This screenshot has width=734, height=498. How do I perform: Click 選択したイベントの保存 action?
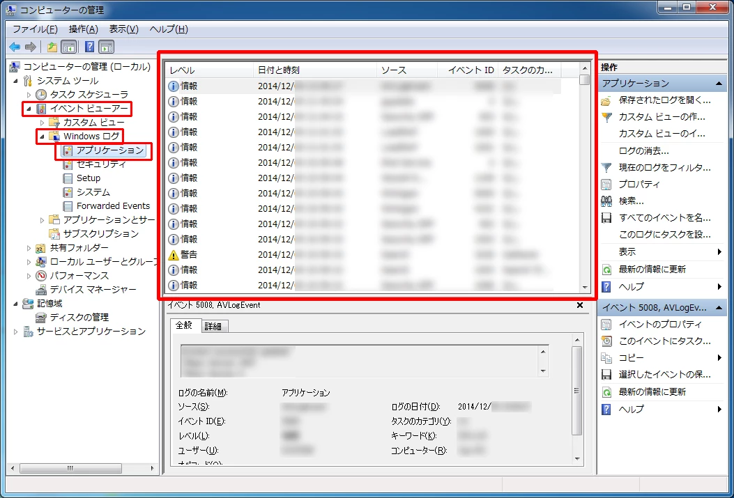(664, 375)
